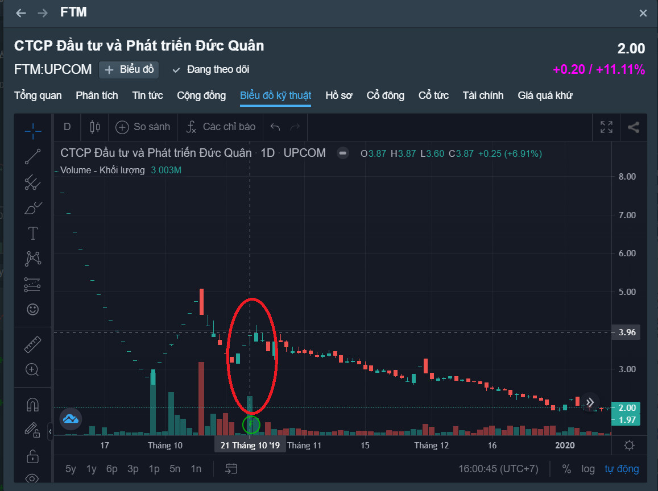Click the TradingView cloud logo
The image size is (658, 491).
click(71, 419)
